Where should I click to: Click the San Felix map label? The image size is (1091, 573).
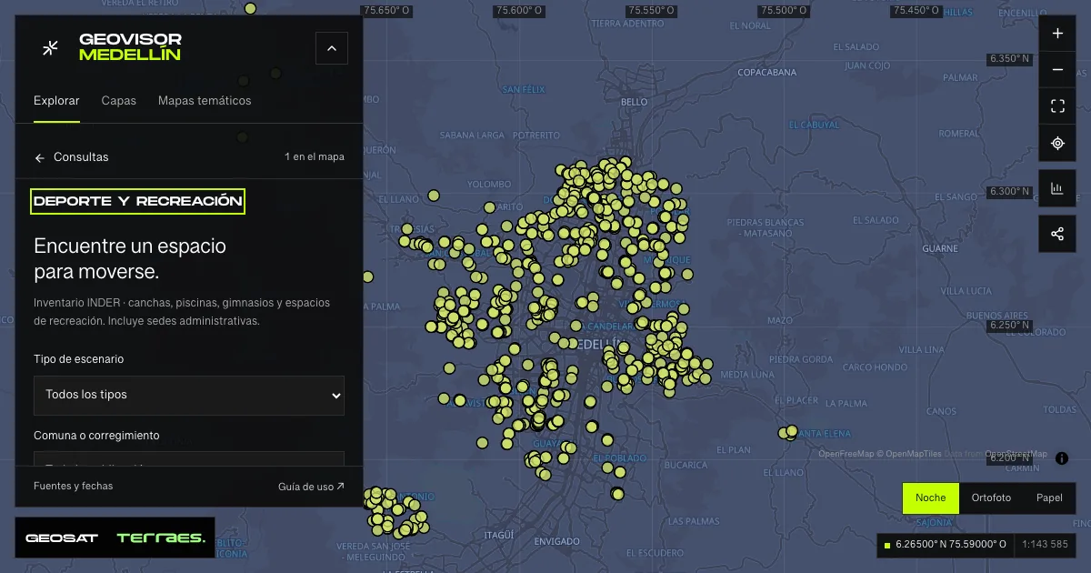coord(524,89)
